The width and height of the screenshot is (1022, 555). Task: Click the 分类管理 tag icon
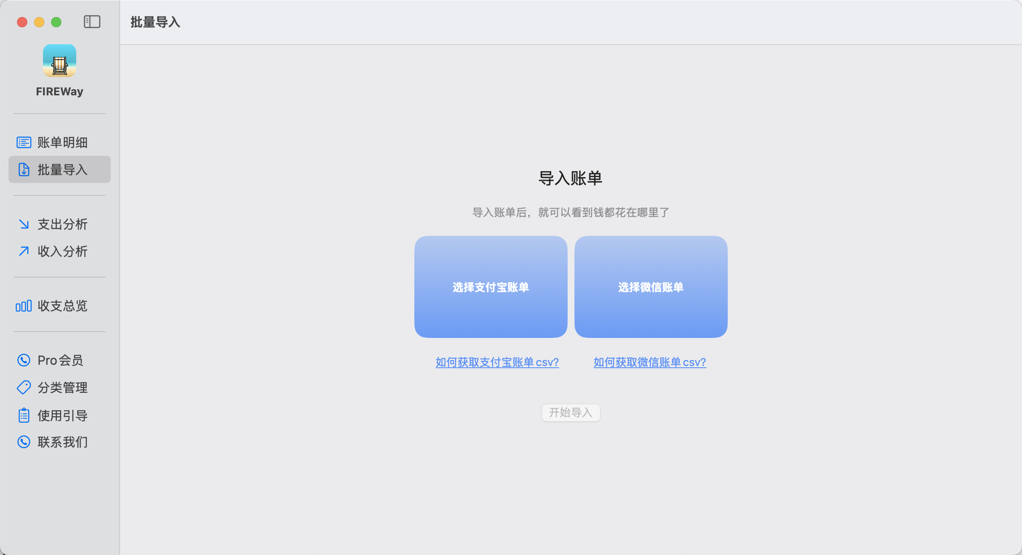click(24, 388)
